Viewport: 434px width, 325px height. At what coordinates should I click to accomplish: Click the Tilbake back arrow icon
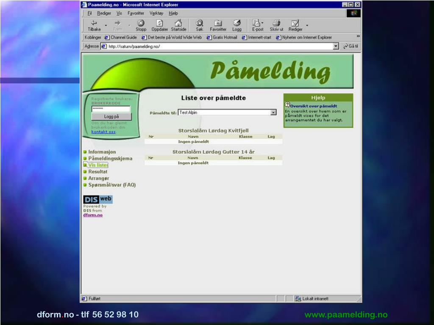[x=94, y=23]
